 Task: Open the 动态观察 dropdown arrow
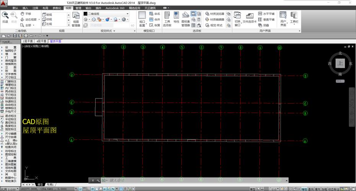click(x=39, y=19)
